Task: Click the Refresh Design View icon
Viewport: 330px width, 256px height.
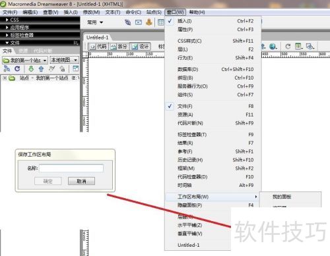Action: click(x=288, y=46)
